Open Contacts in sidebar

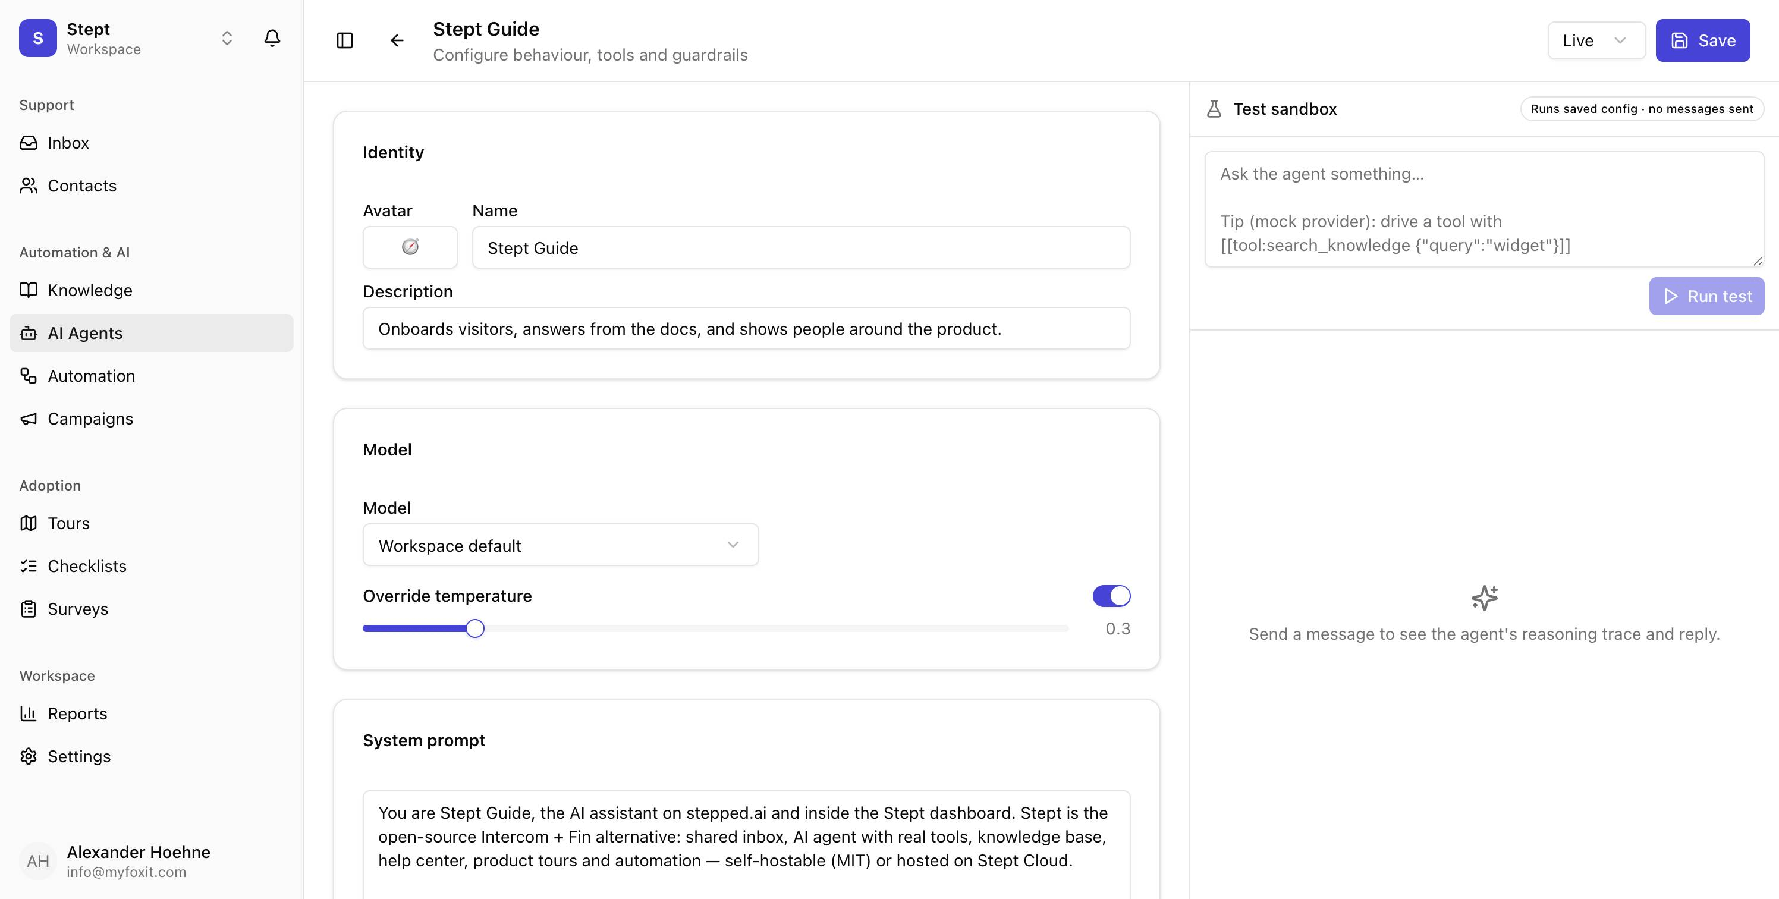coord(151,186)
